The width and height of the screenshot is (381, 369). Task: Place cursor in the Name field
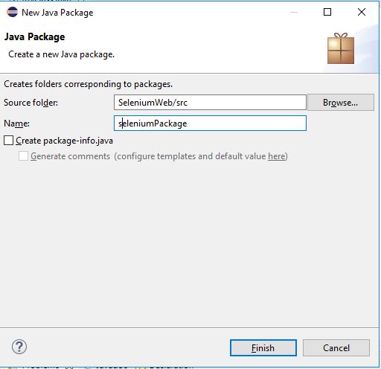click(210, 123)
